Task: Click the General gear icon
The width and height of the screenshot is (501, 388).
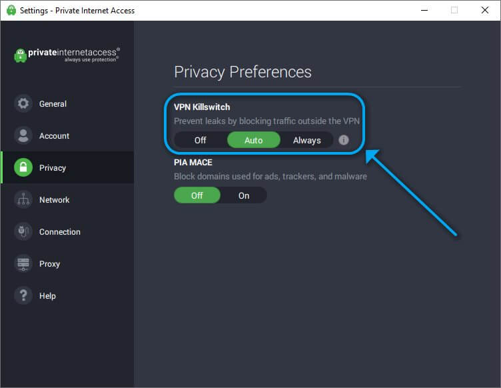Action: tap(23, 103)
